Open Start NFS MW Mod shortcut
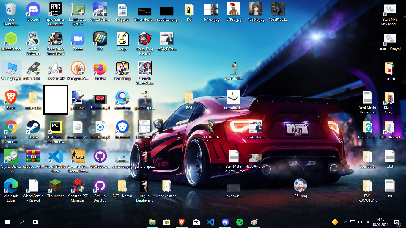The image size is (406, 228). pyautogui.click(x=390, y=15)
